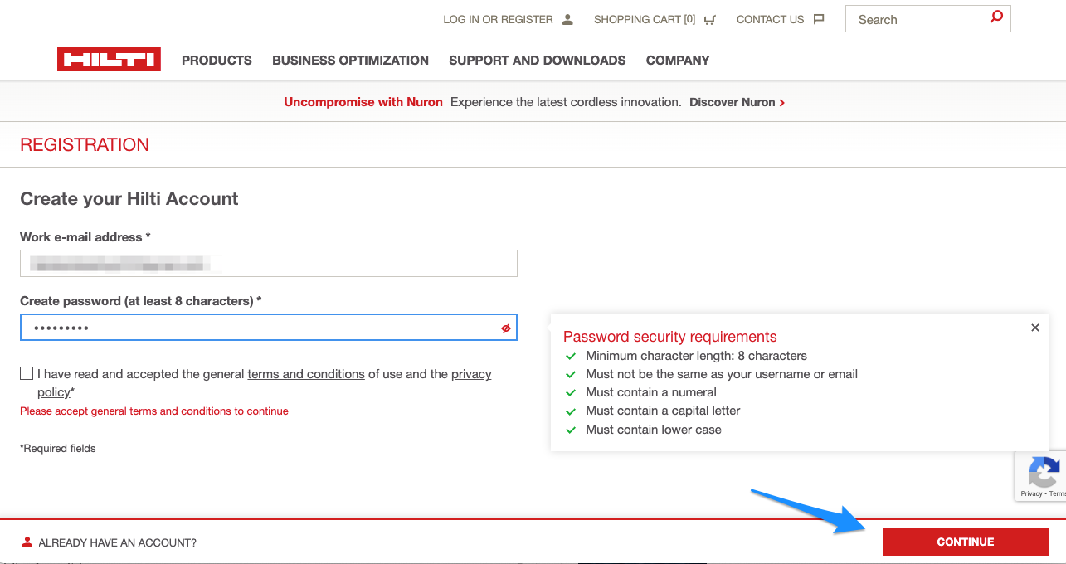Toggle password visibility eye icon
The height and width of the screenshot is (564, 1066).
pyautogui.click(x=505, y=328)
